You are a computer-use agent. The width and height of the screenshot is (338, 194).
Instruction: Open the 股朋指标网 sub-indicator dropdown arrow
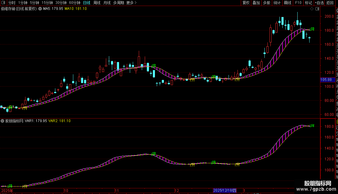[x=2, y=121]
